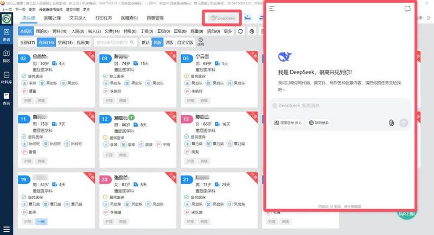This screenshot has height=235, width=434.
Task: Select the 自定义版 card view mode
Action: pos(185,42)
